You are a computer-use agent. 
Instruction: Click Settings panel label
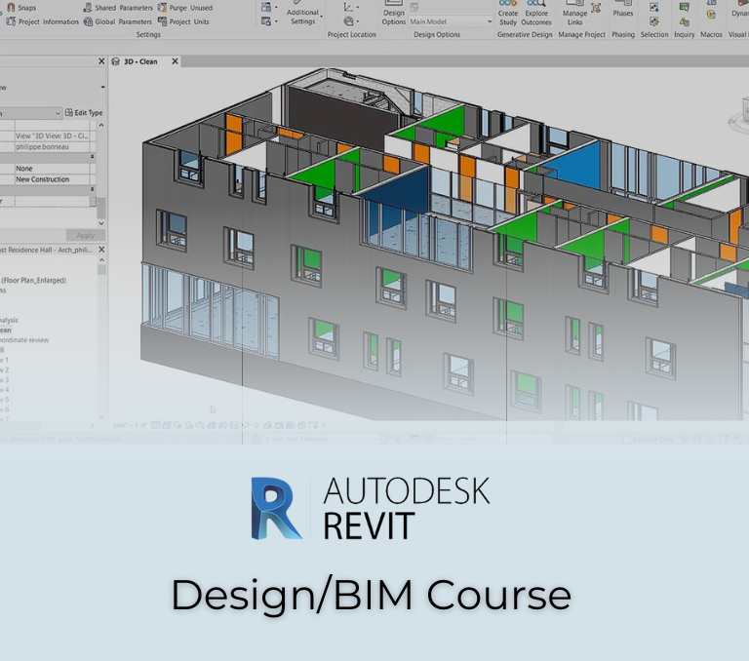(x=148, y=35)
